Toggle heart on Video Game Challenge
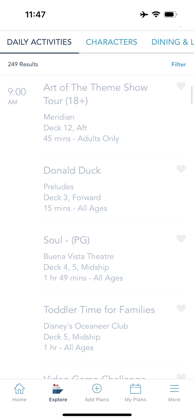This screenshot has width=194, height=420. (181, 377)
